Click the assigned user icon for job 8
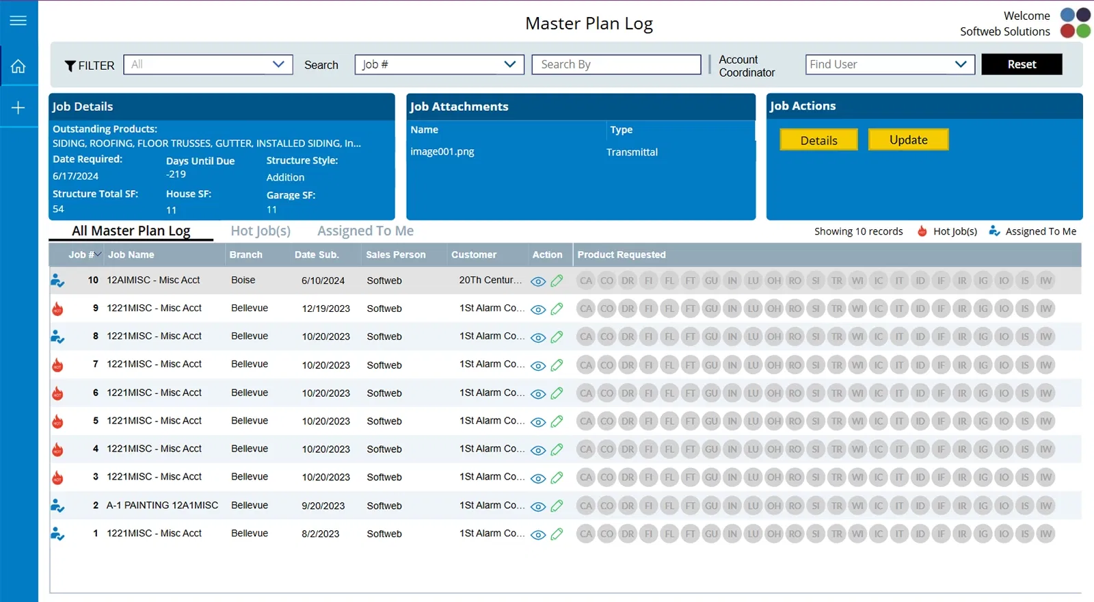Viewport: 1094px width, 602px height. tap(57, 337)
